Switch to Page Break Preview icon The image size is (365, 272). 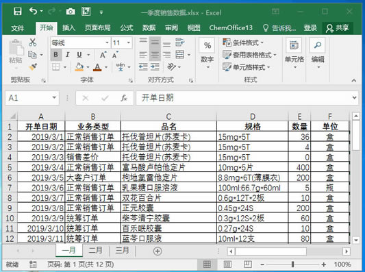[x=247, y=264]
